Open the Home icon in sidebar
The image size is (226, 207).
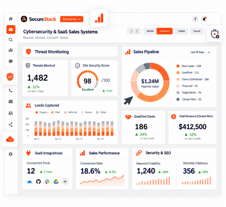[x=11, y=19]
